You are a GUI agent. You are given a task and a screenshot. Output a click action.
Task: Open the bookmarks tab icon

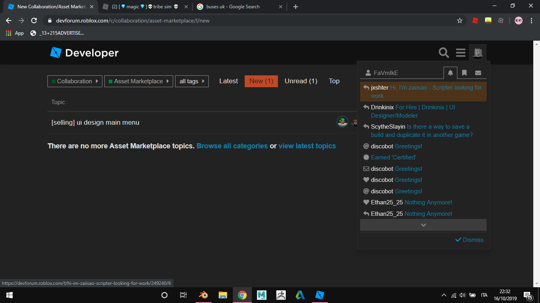tap(464, 73)
